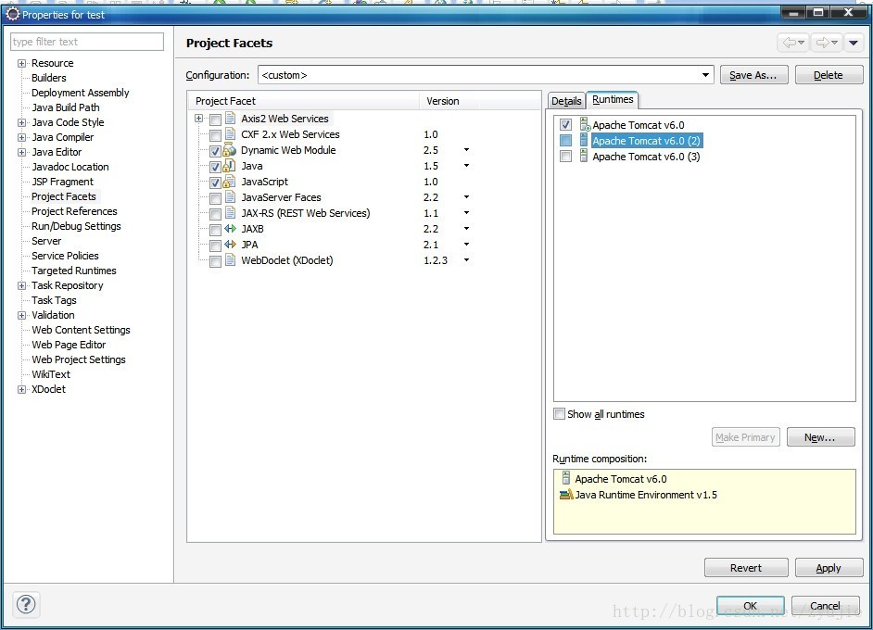Check the Apache Tomcat v6.0 (3) runtime
The width and height of the screenshot is (873, 630).
(x=565, y=157)
